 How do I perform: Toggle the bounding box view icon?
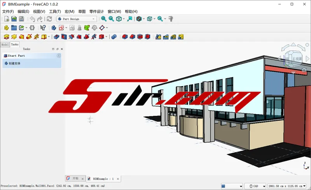pos(149,19)
